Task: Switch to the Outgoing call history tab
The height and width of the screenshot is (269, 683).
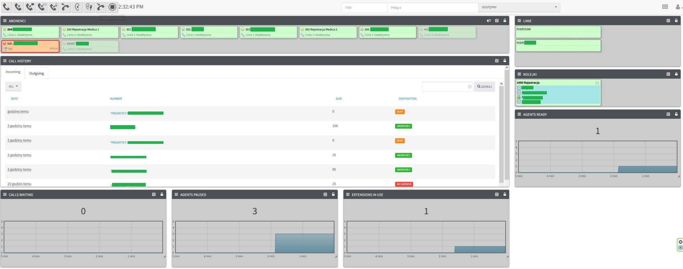Action: click(x=37, y=73)
